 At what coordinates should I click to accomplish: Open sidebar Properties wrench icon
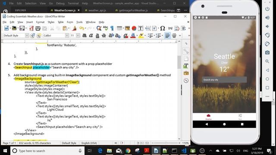(x=186, y=51)
